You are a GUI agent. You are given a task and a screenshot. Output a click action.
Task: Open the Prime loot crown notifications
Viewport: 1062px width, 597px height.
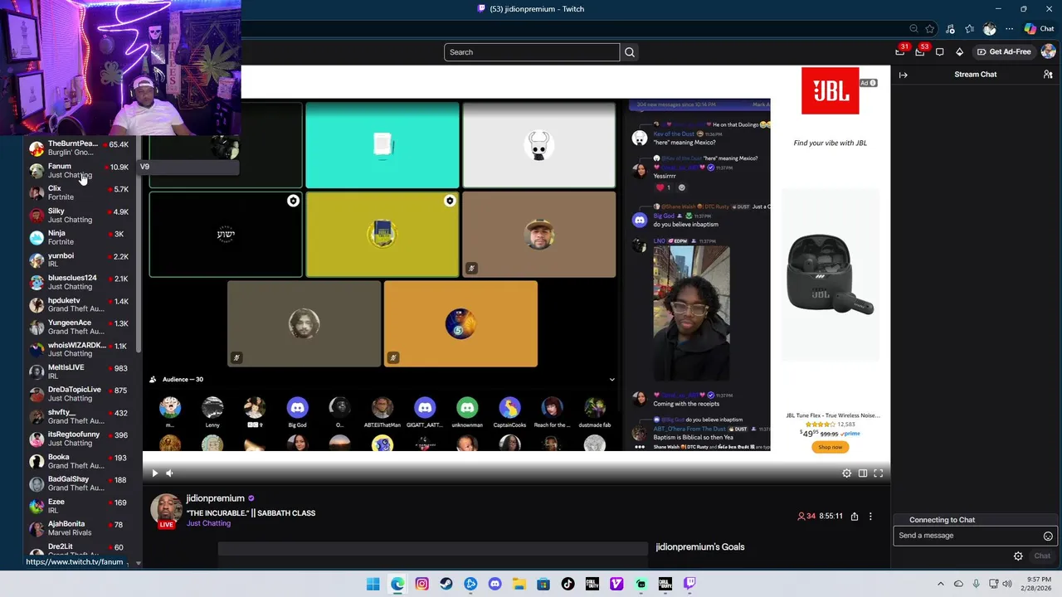(900, 51)
